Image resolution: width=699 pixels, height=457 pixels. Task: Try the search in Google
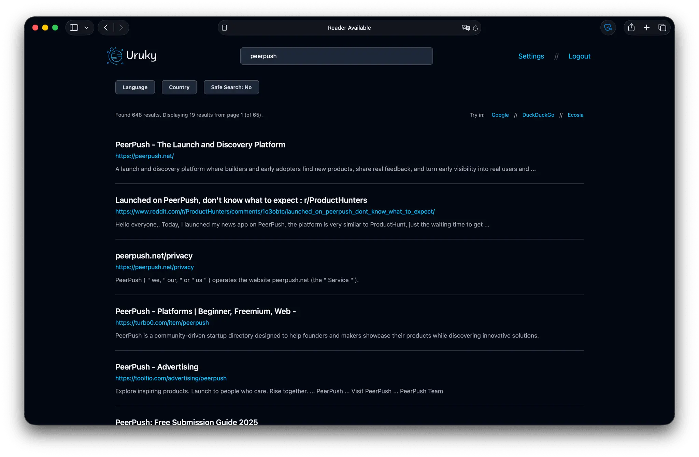pos(500,115)
